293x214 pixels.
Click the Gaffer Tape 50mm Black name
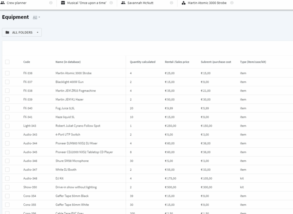tap(72, 196)
